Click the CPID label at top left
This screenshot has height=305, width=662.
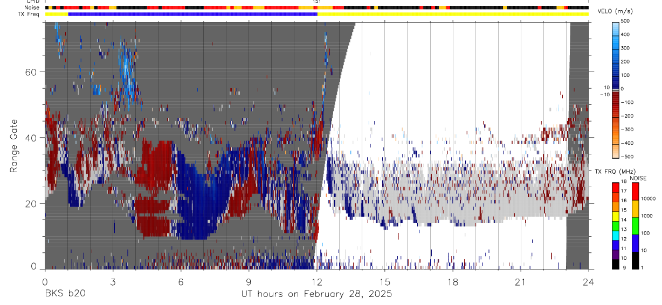(x=32, y=2)
